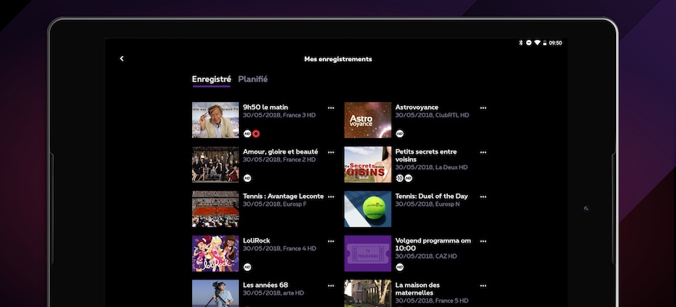Open the Tennis : Avantage Leconte thumbnail
Viewport: 676px width, 307px height.
[x=215, y=209]
